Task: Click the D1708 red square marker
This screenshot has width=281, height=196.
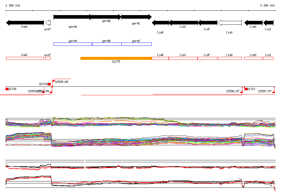Action: (7, 89)
